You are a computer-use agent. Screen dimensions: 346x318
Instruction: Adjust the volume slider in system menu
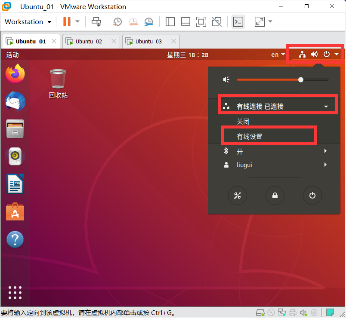click(x=282, y=80)
